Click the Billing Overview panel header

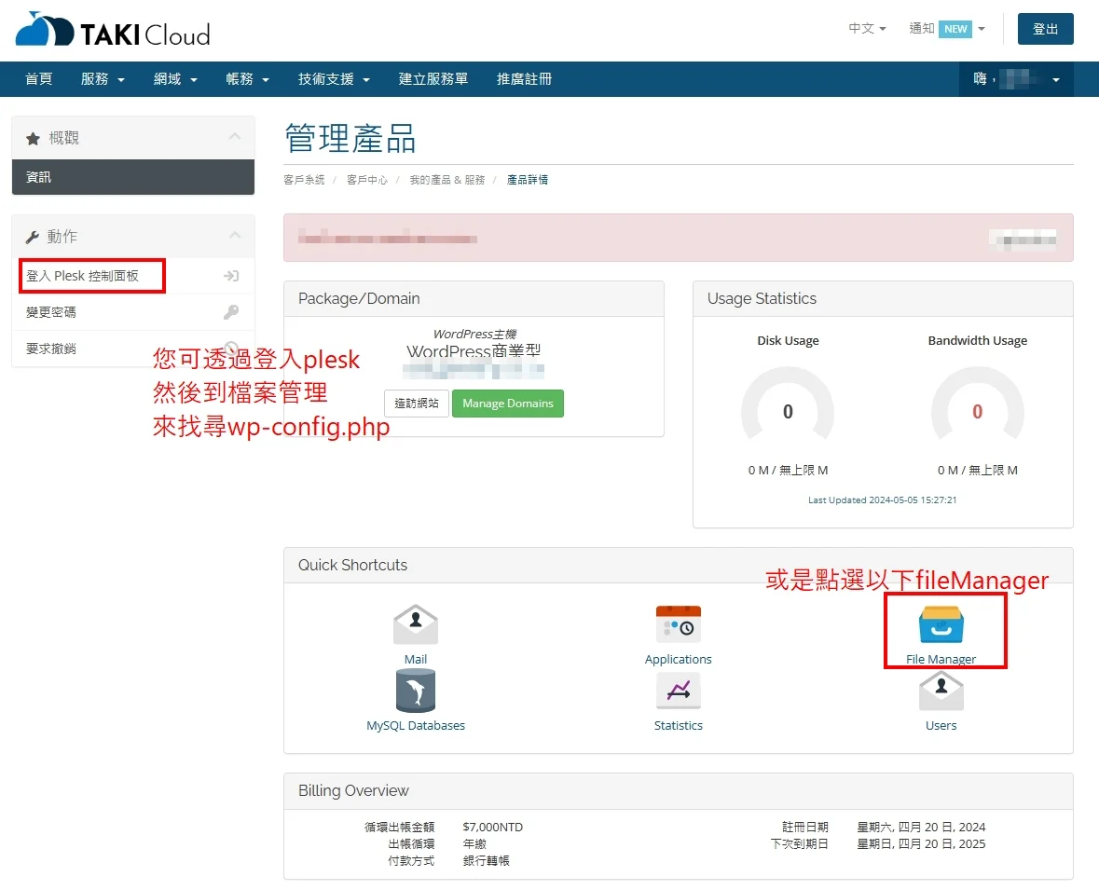click(x=678, y=791)
